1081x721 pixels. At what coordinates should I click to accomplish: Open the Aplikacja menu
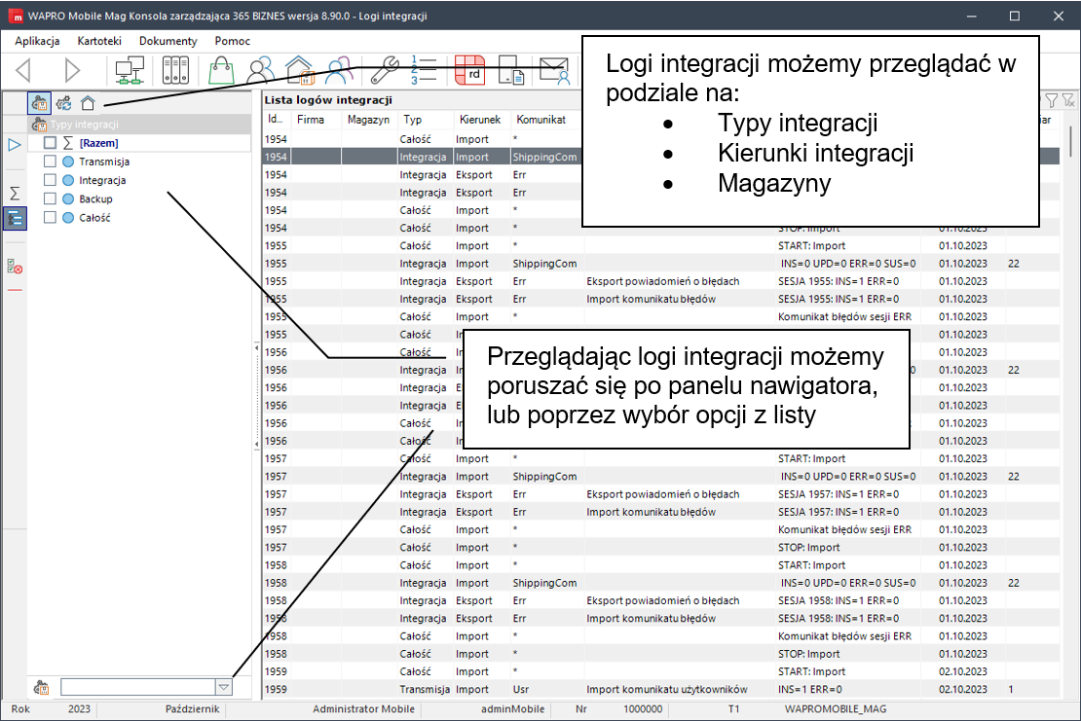[37, 41]
